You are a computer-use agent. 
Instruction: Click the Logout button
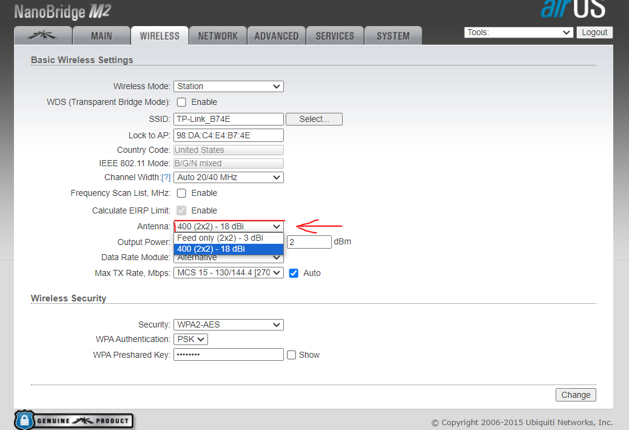594,33
